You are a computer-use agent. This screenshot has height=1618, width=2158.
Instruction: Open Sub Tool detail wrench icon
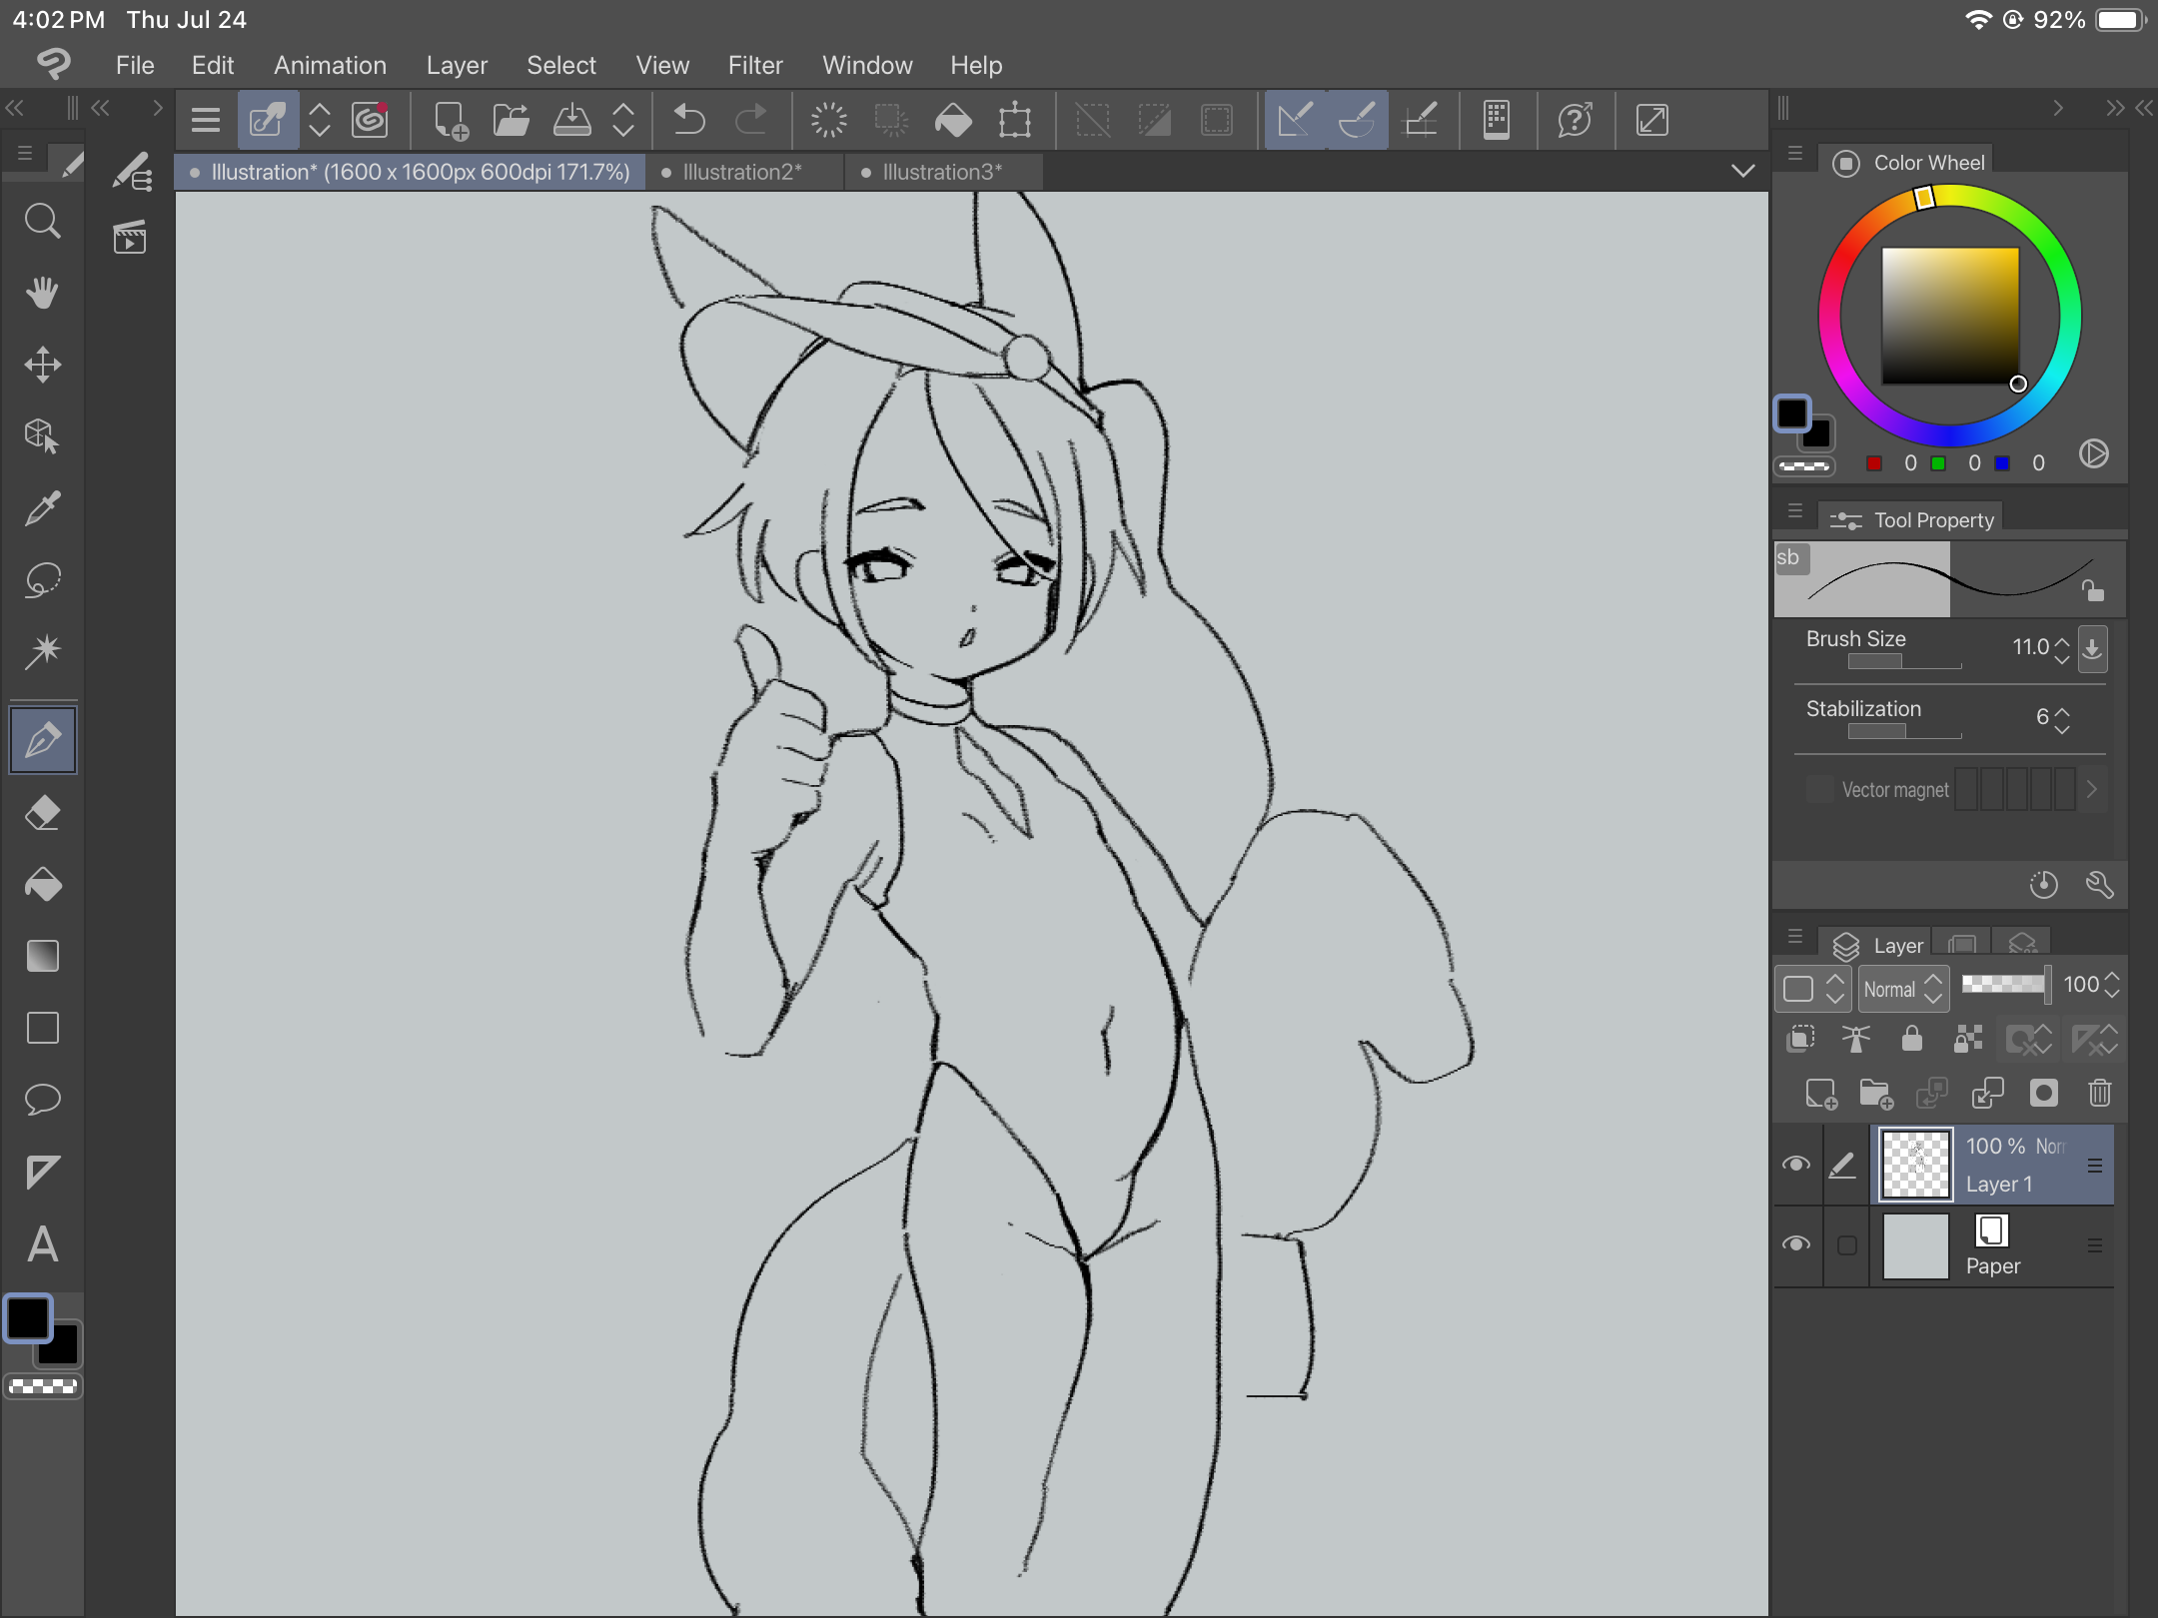pyautogui.click(x=2099, y=884)
